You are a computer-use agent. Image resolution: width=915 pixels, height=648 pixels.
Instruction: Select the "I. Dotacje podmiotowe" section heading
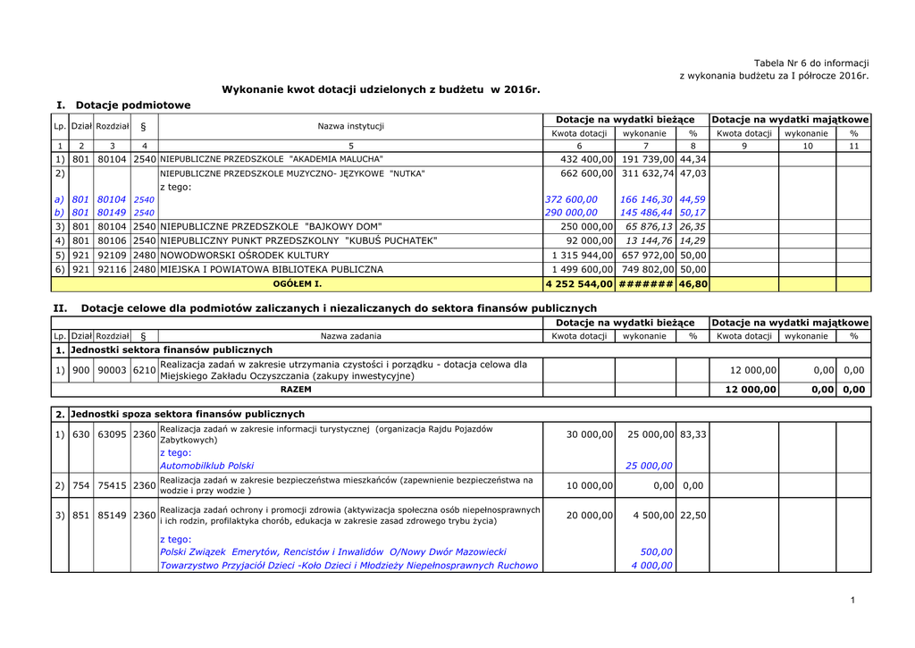pos(123,105)
